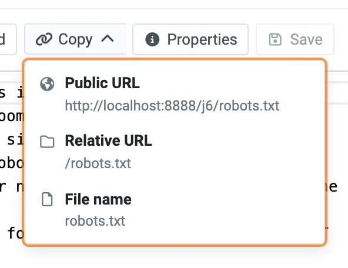Click the document icon beside File name

pyautogui.click(x=47, y=199)
